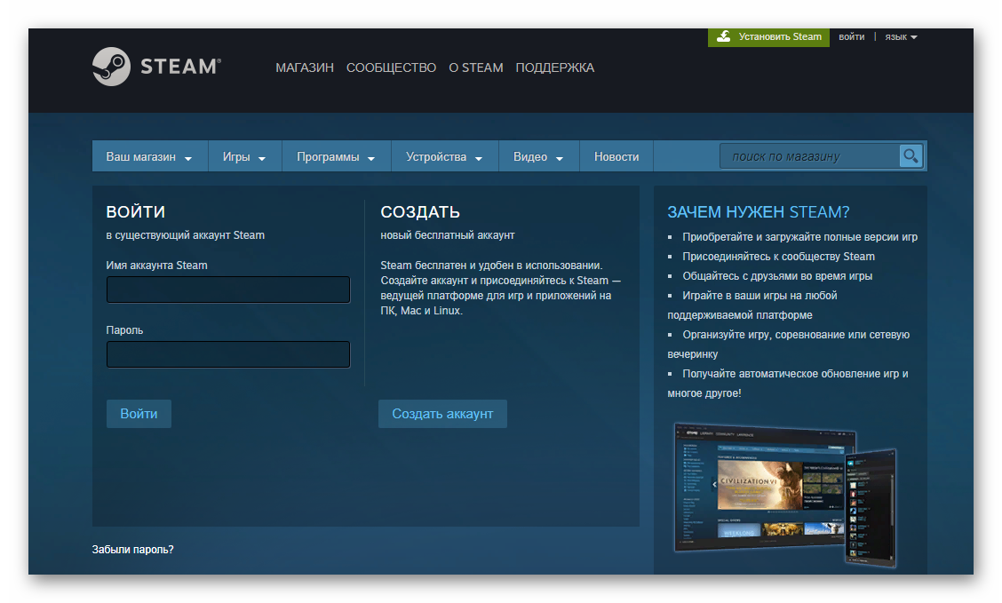The width and height of the screenshot is (1002, 603).
Task: Select О STEAM in top navigation
Action: 476,67
